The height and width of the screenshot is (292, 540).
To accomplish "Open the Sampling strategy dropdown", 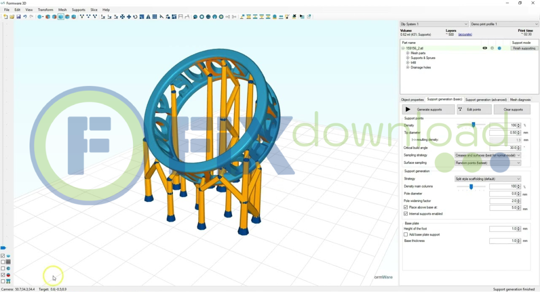I will point(488,155).
